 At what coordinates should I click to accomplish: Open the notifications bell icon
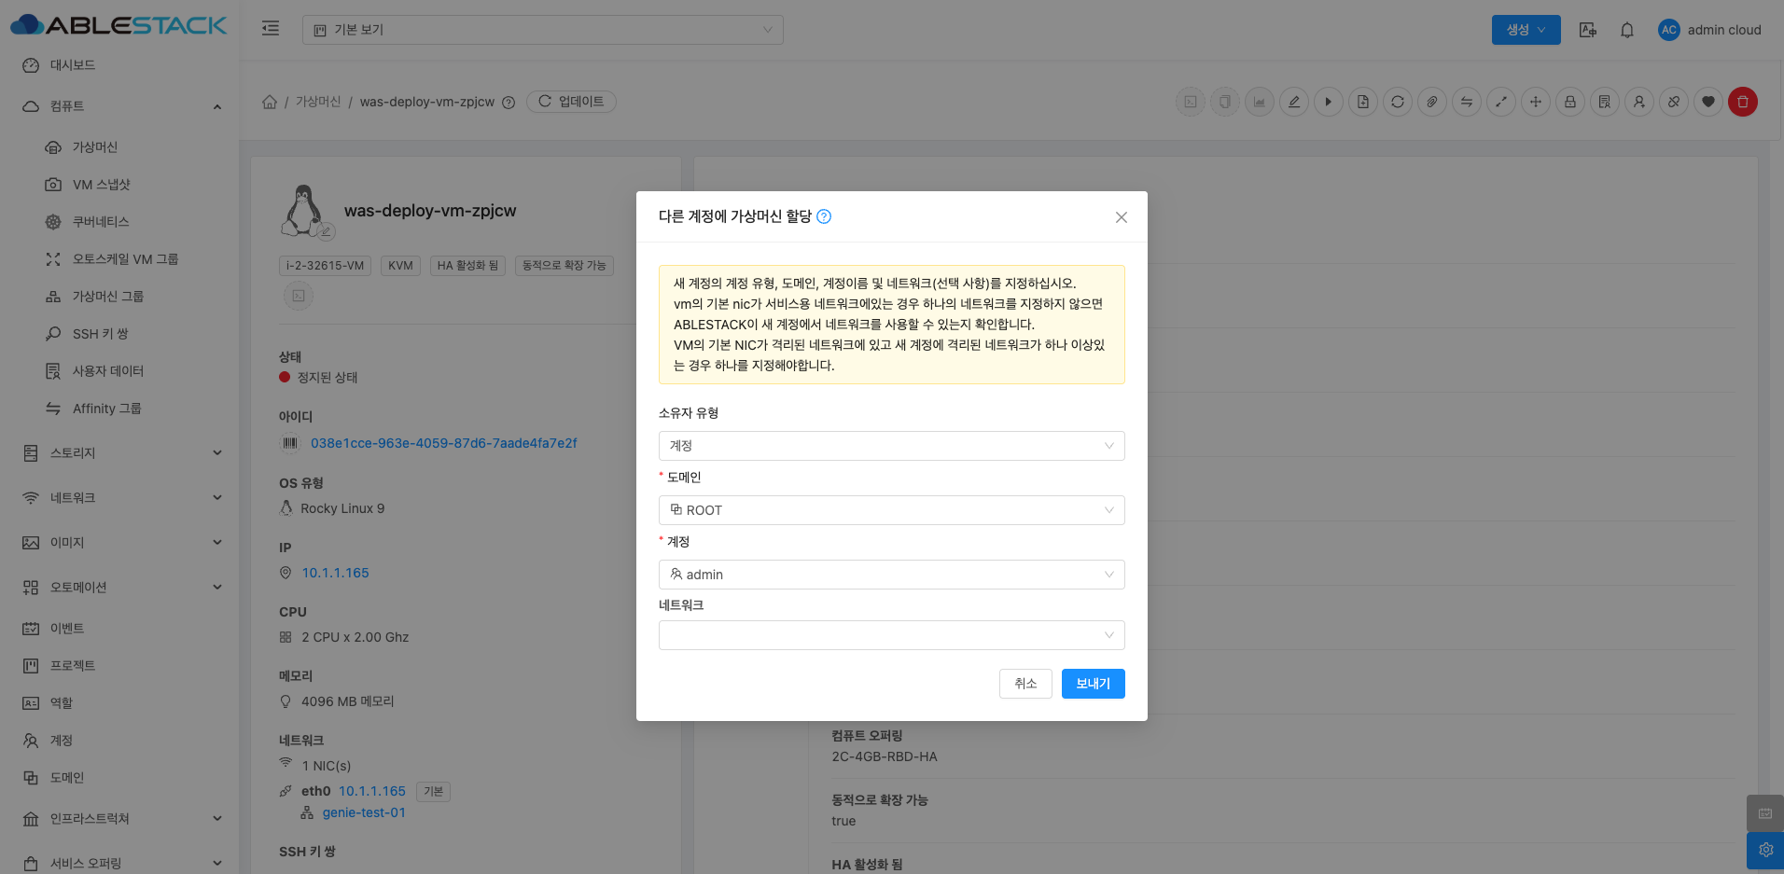(1626, 30)
